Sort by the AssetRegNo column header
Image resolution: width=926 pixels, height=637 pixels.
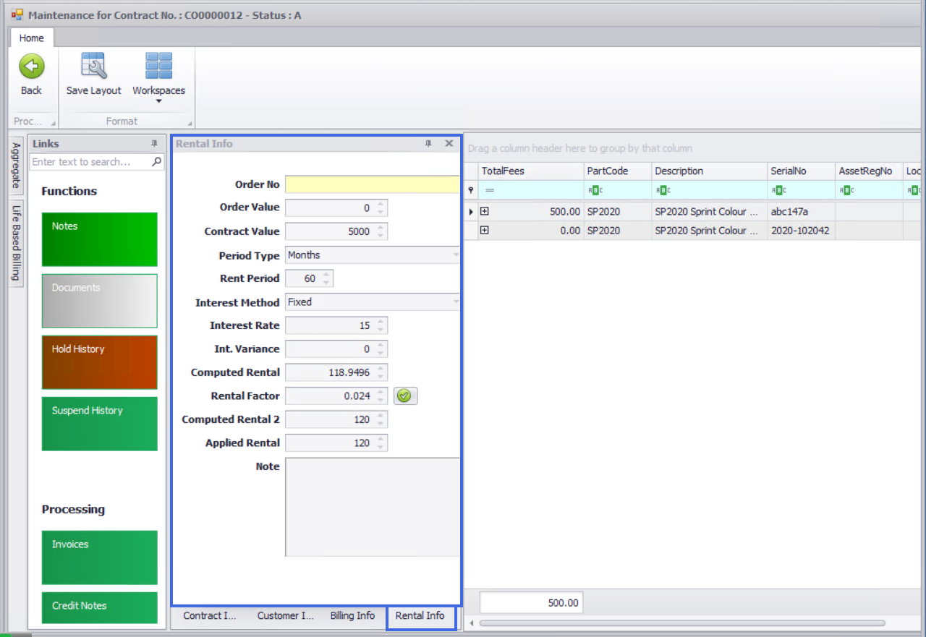869,171
